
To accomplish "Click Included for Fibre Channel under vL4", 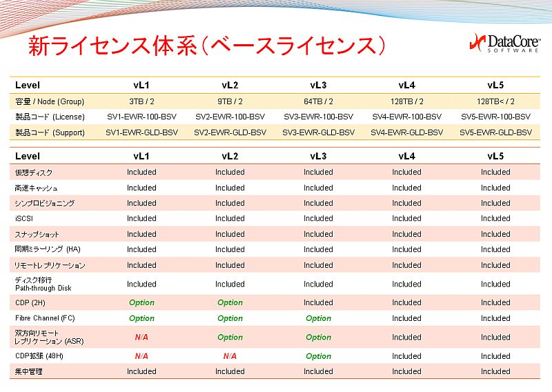I will tap(406, 318).
